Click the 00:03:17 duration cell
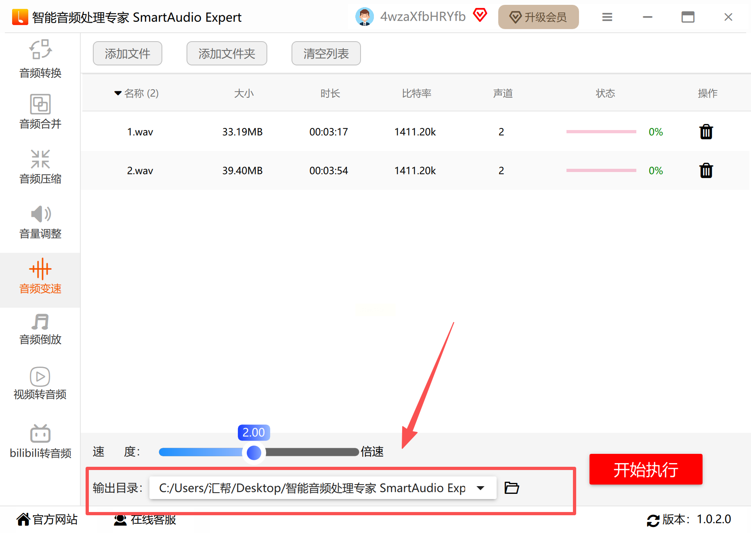The height and width of the screenshot is (533, 751). 329,132
